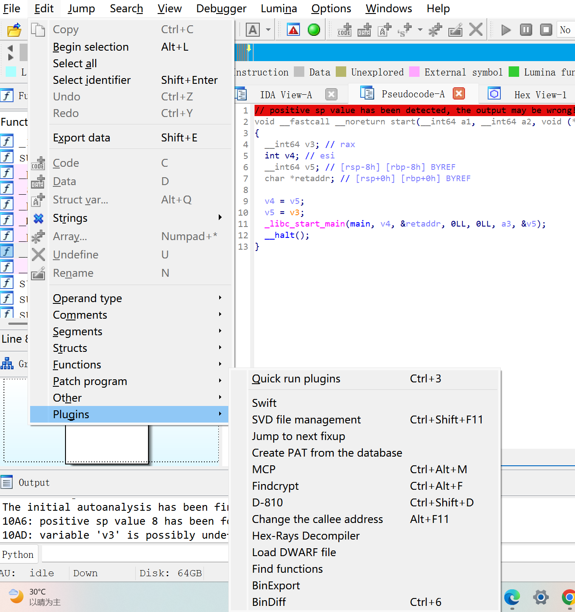Expand the Segments submenu
This screenshot has height=612, width=575.
(x=220, y=331)
